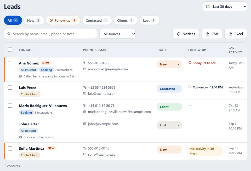Click Maria's Booking tag

coord(26,113)
